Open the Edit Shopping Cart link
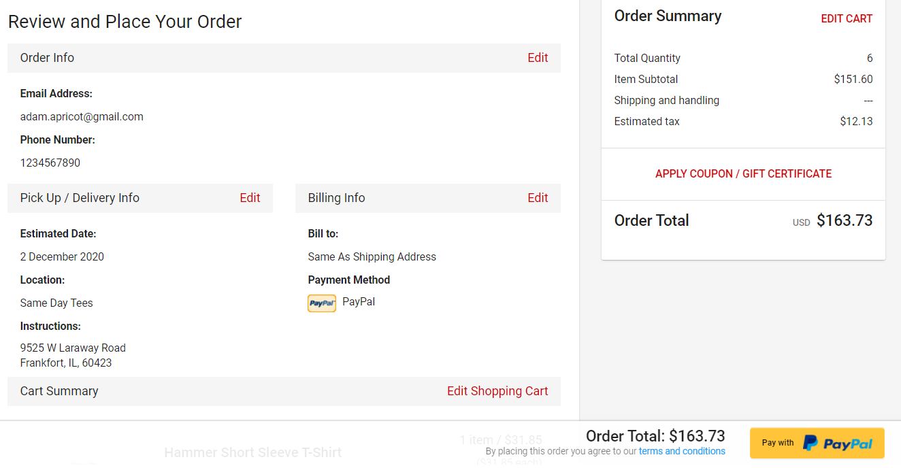Viewport: 901px width, 468px height. pos(497,391)
